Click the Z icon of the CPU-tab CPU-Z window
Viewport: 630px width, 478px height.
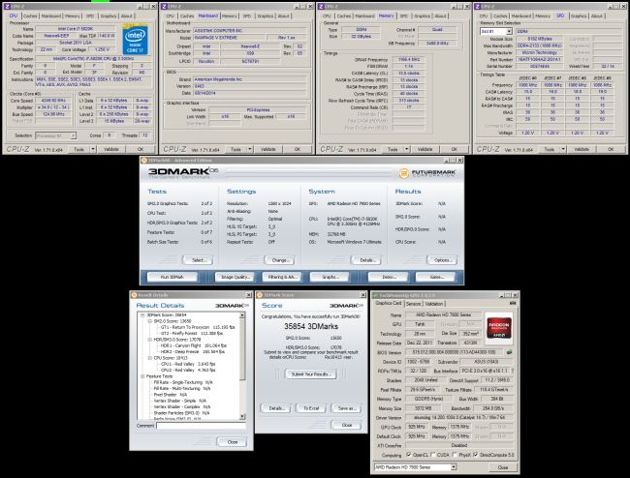[x=7, y=7]
